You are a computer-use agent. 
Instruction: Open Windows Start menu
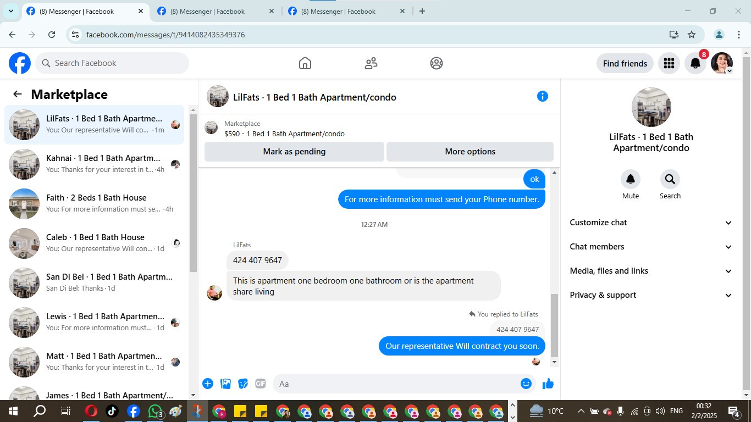pyautogui.click(x=13, y=411)
